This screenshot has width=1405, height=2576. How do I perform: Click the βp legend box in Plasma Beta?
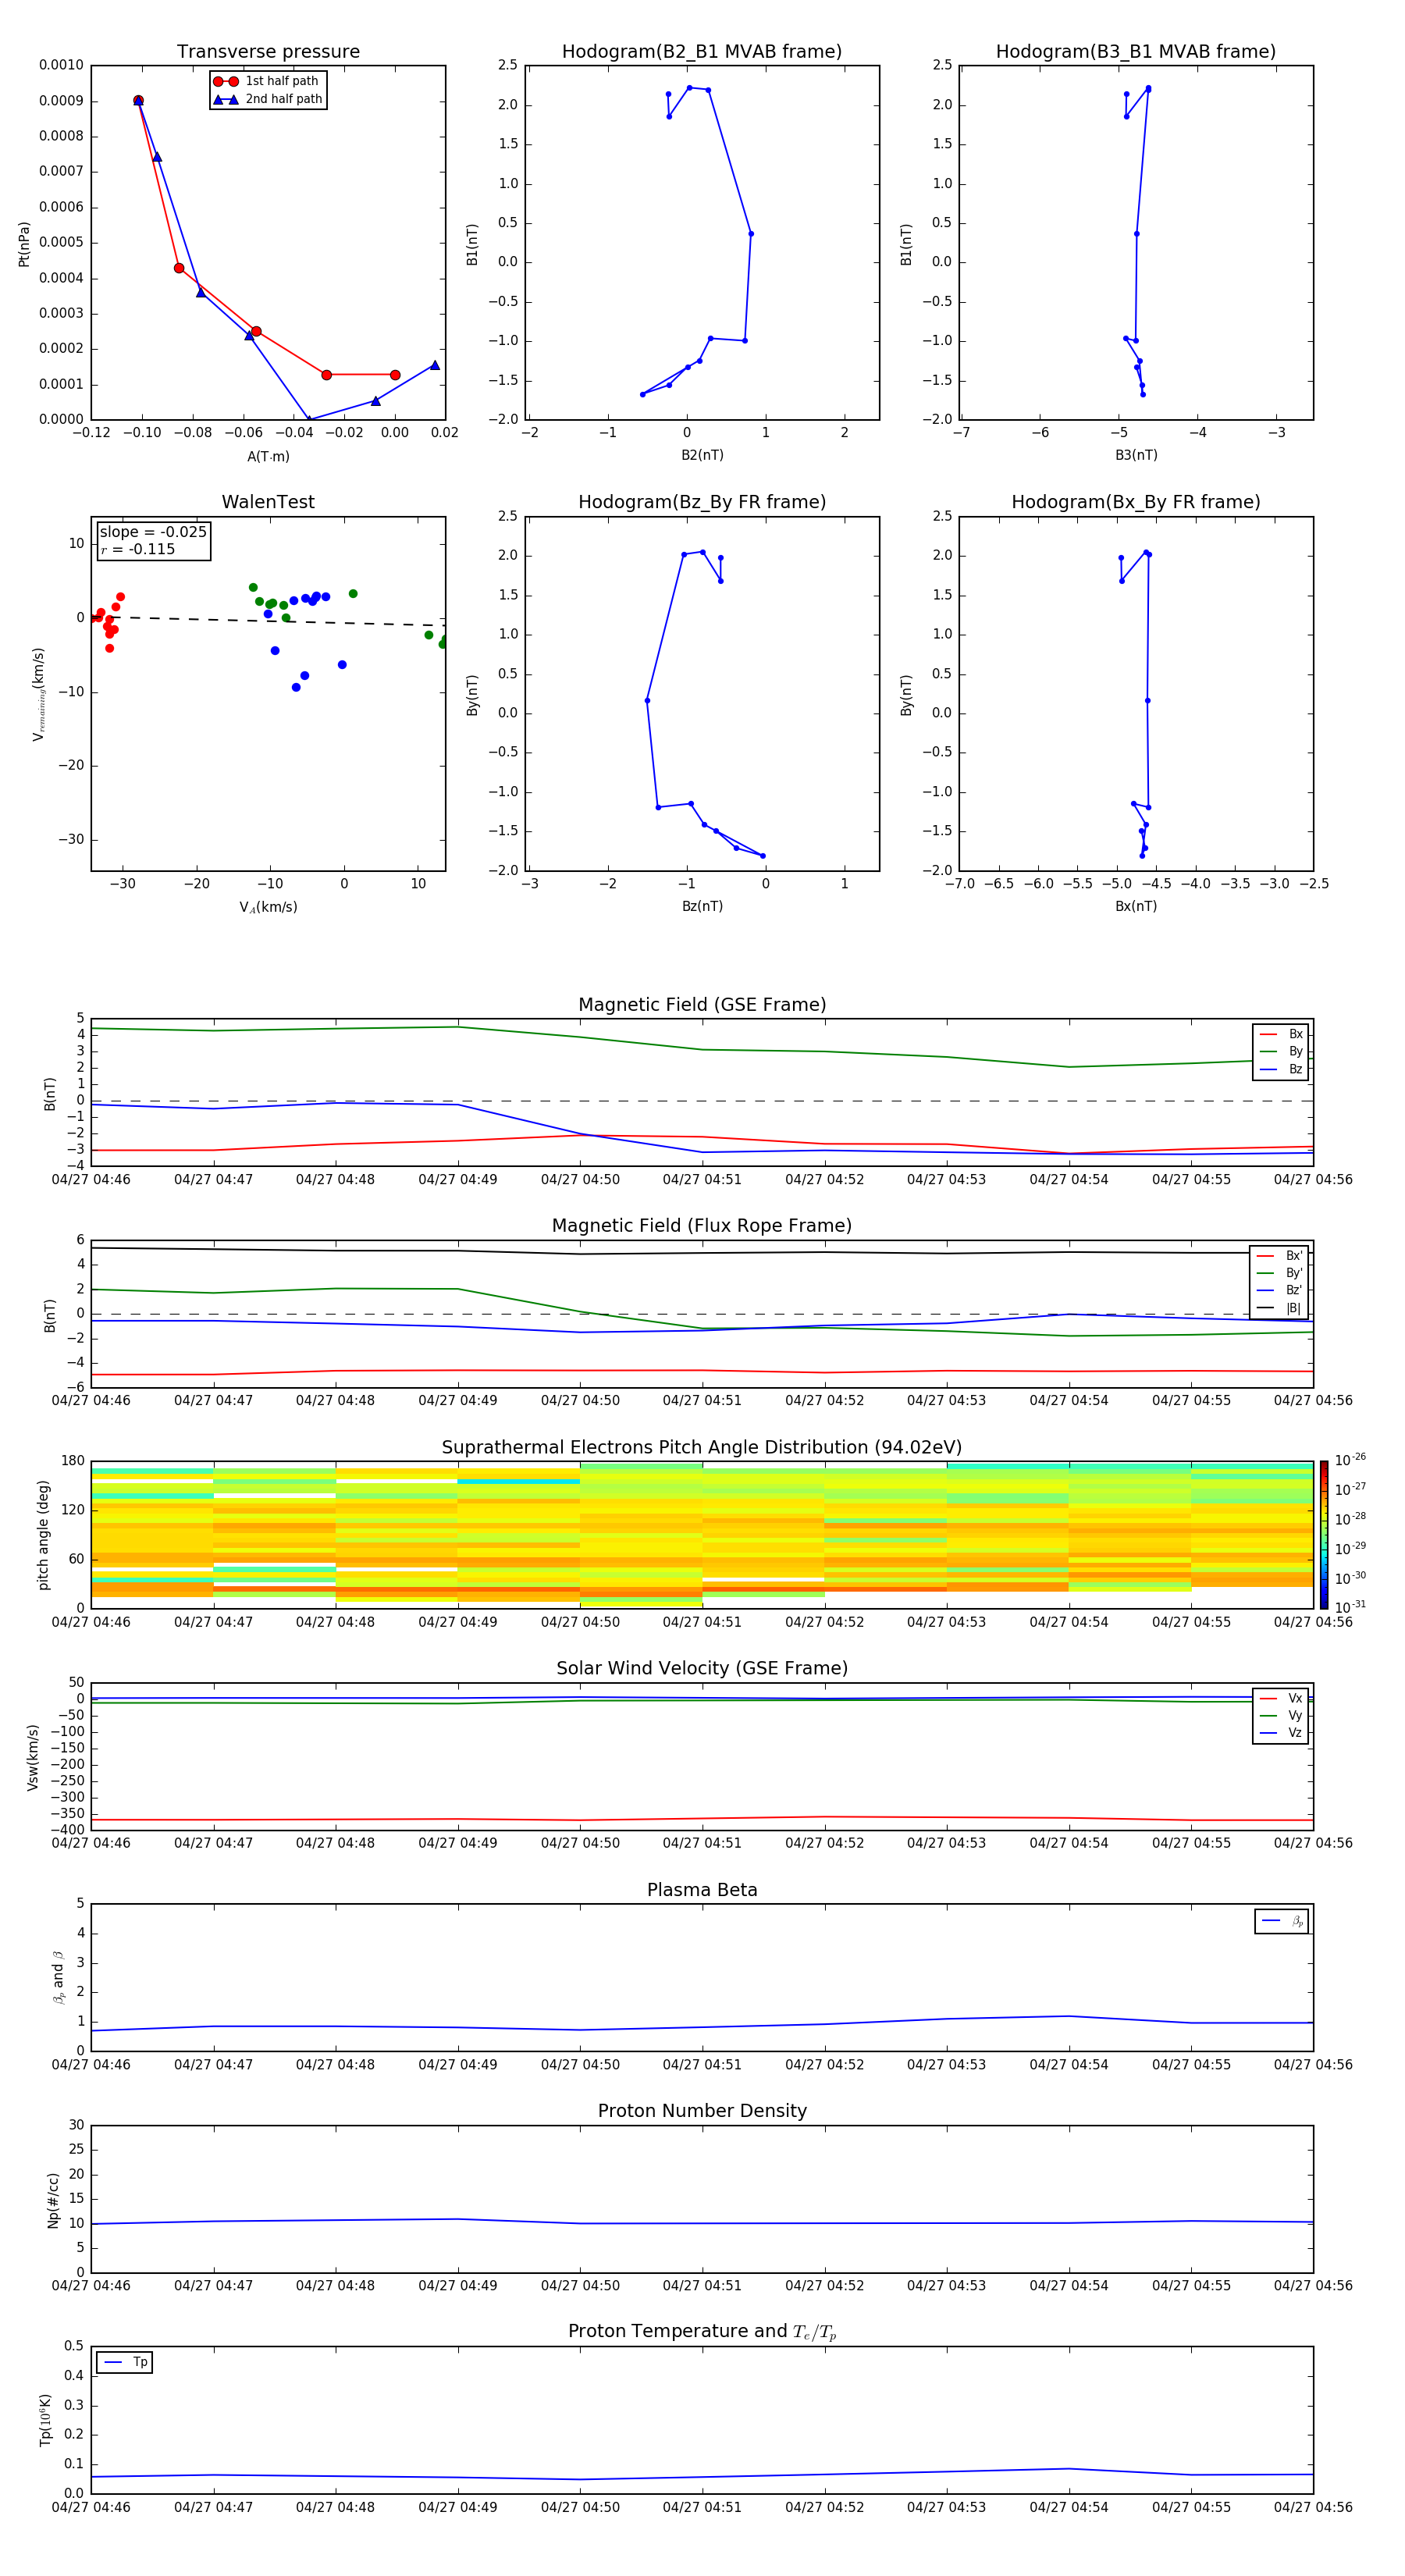click(1281, 1921)
